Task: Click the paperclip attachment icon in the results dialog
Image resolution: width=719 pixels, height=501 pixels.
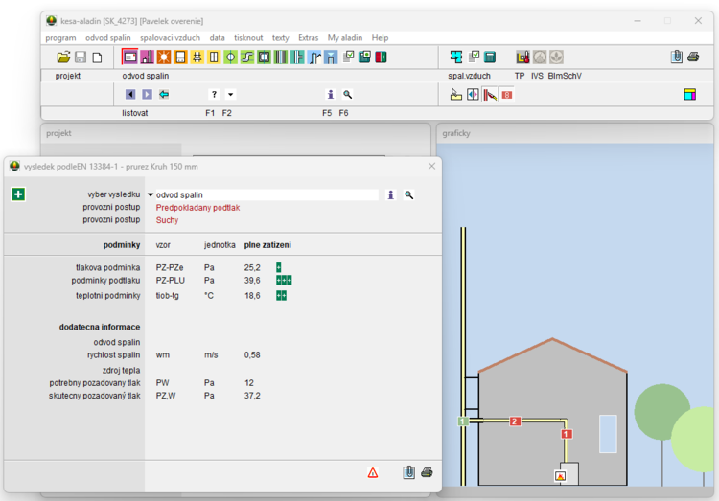Action: pos(409,472)
